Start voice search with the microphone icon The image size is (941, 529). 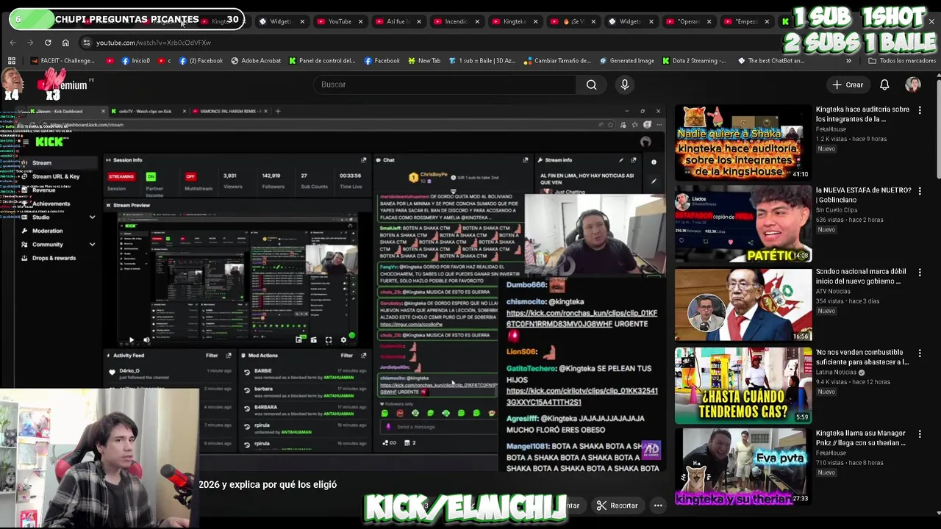625,84
